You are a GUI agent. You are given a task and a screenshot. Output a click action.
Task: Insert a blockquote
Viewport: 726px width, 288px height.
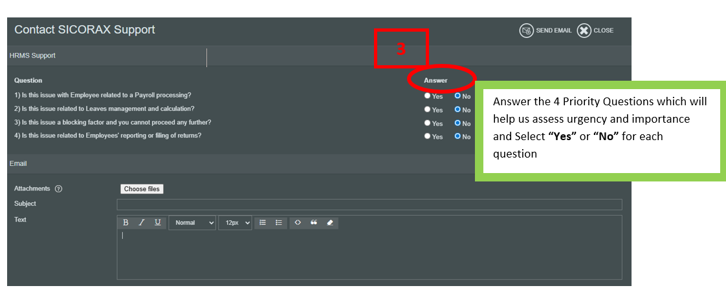(314, 223)
